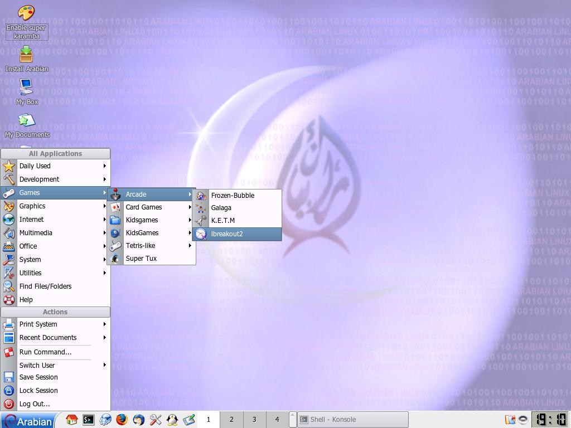Screen dimensions: 571x428
Task: Click the Galaga game icon
Action: (x=201, y=208)
